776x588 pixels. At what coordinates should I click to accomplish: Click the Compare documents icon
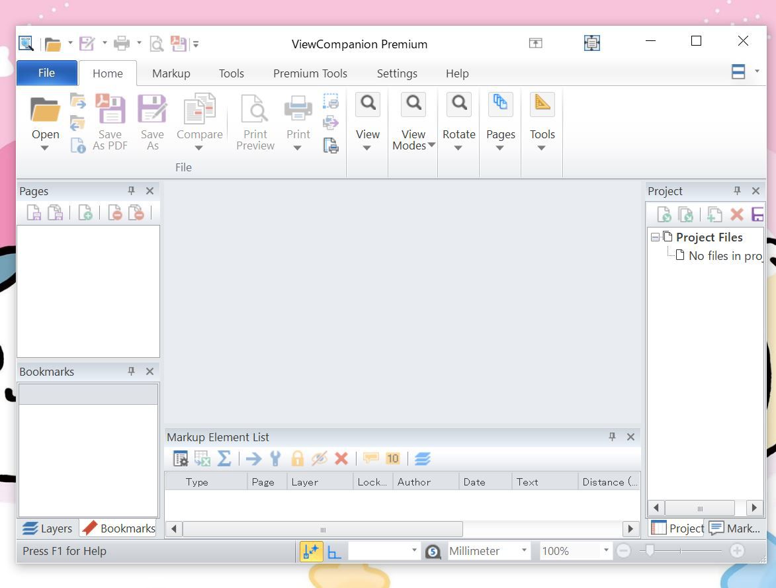[199, 108]
